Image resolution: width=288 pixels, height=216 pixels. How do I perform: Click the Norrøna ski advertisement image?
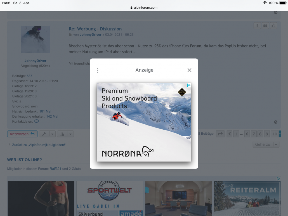(144, 122)
